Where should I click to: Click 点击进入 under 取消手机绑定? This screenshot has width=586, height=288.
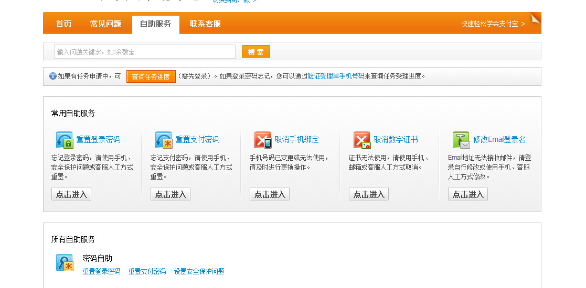point(270,194)
